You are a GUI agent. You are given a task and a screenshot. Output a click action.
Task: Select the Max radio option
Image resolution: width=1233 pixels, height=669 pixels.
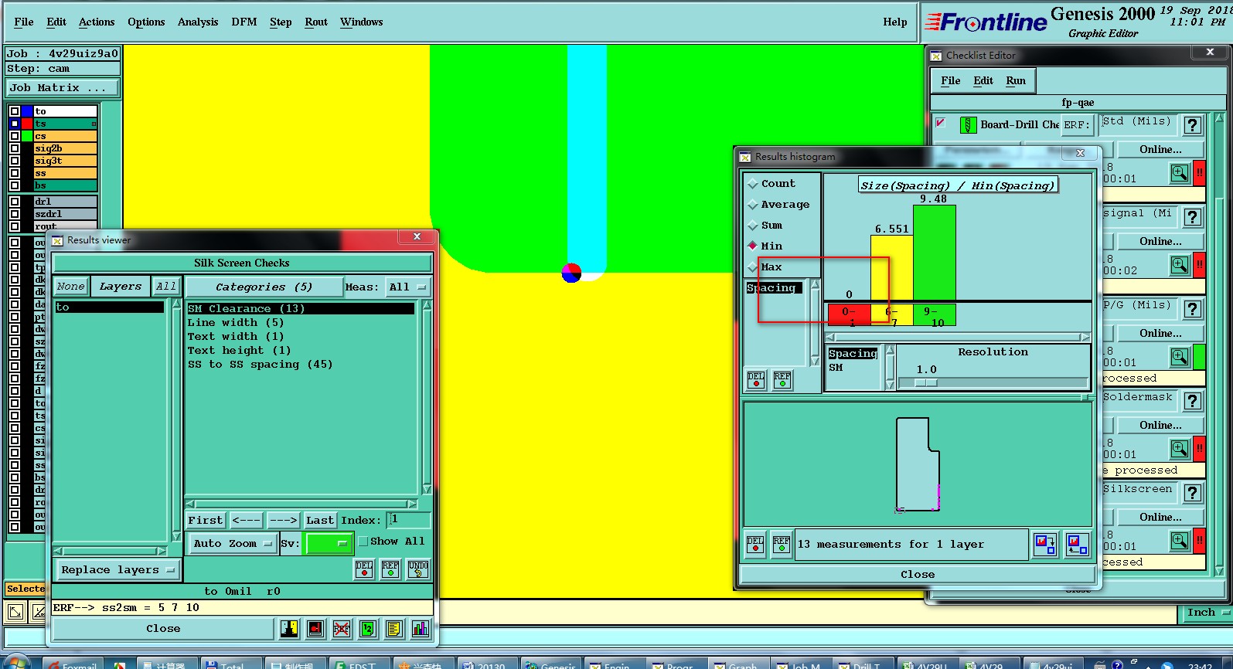coord(753,267)
